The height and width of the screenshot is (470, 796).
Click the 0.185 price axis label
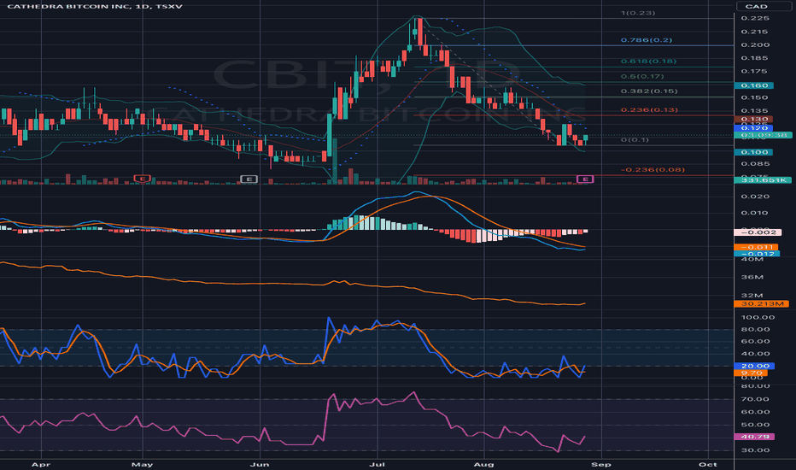[x=754, y=58]
